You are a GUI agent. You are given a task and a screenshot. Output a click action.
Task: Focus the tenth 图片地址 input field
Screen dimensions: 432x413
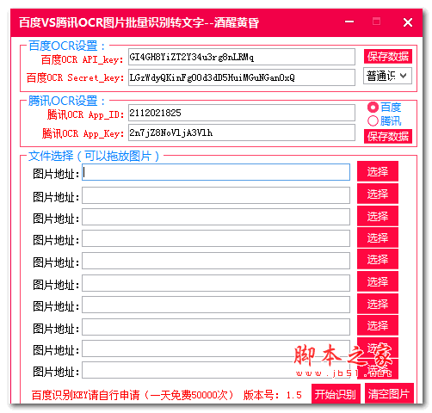click(216, 370)
